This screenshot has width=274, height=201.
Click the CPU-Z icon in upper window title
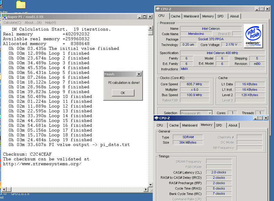click(x=158, y=9)
